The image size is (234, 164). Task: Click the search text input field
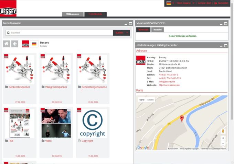(59, 33)
